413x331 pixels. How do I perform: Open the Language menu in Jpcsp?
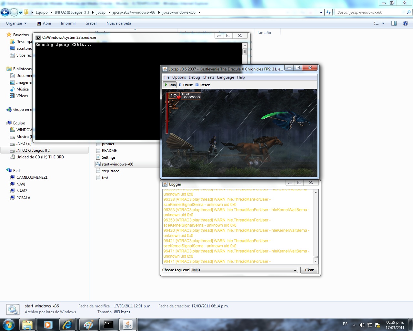coord(226,77)
